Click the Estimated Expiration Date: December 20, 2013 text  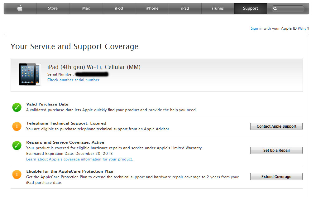click(69, 154)
